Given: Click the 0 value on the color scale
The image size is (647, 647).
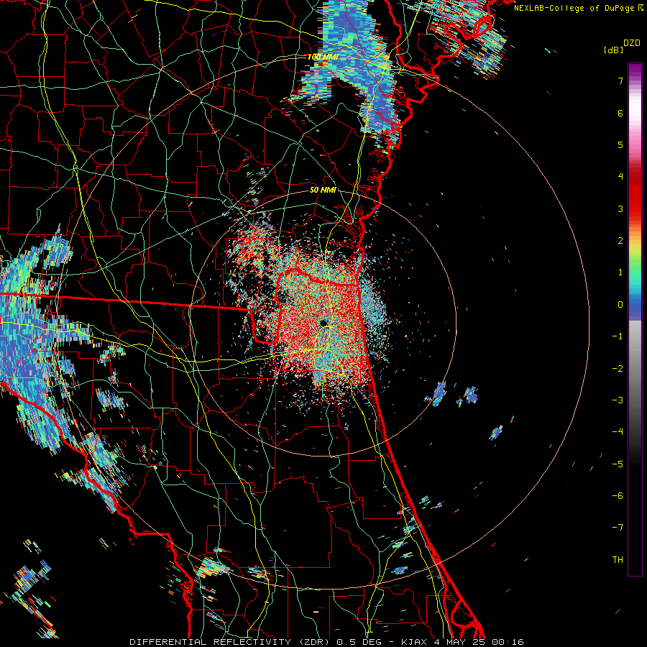Looking at the screenshot, I should coord(620,305).
